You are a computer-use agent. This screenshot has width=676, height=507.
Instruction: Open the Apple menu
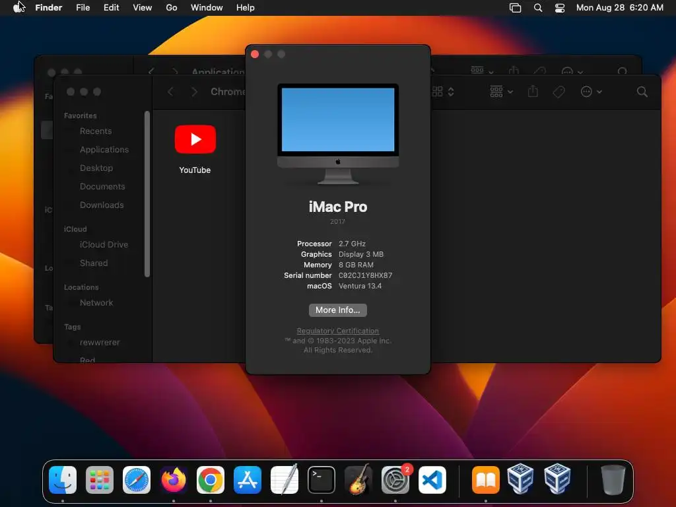[x=18, y=7]
